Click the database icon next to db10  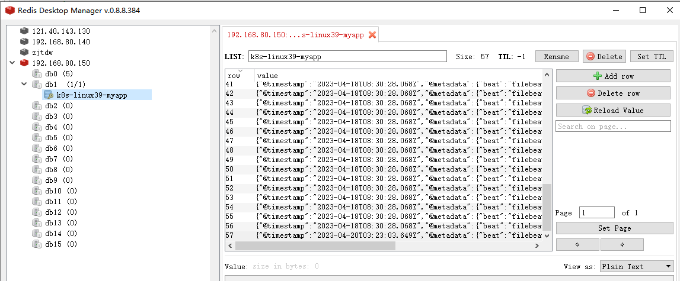[x=36, y=190]
